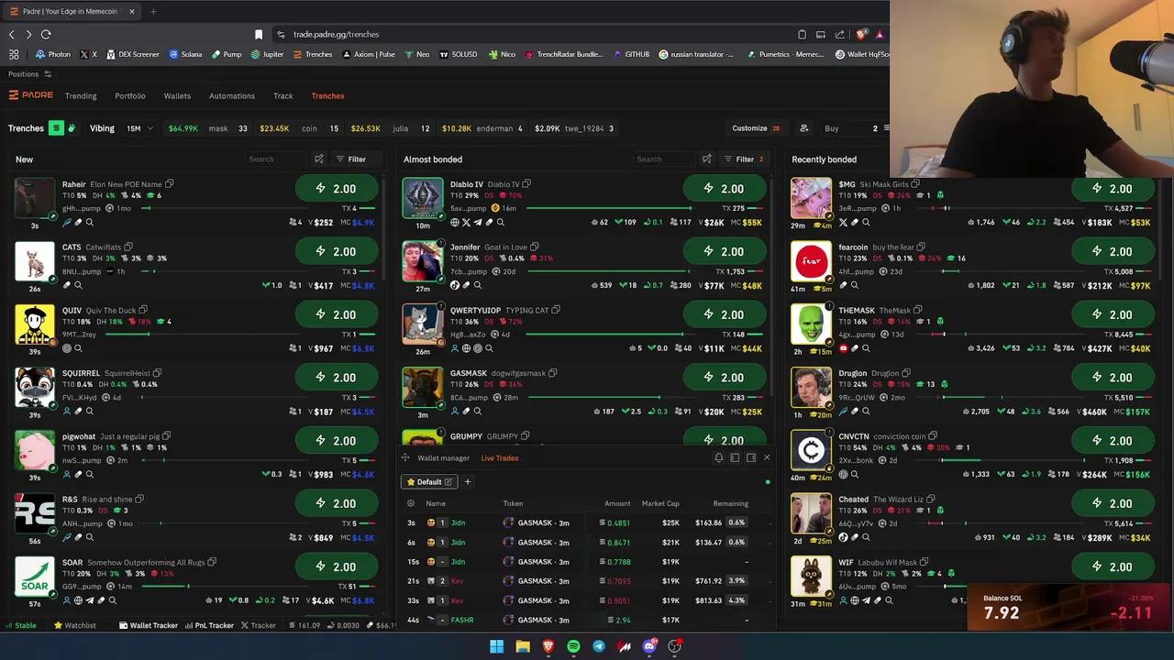
Task: Search icon on the fearcoin row
Action: pyautogui.click(x=855, y=285)
